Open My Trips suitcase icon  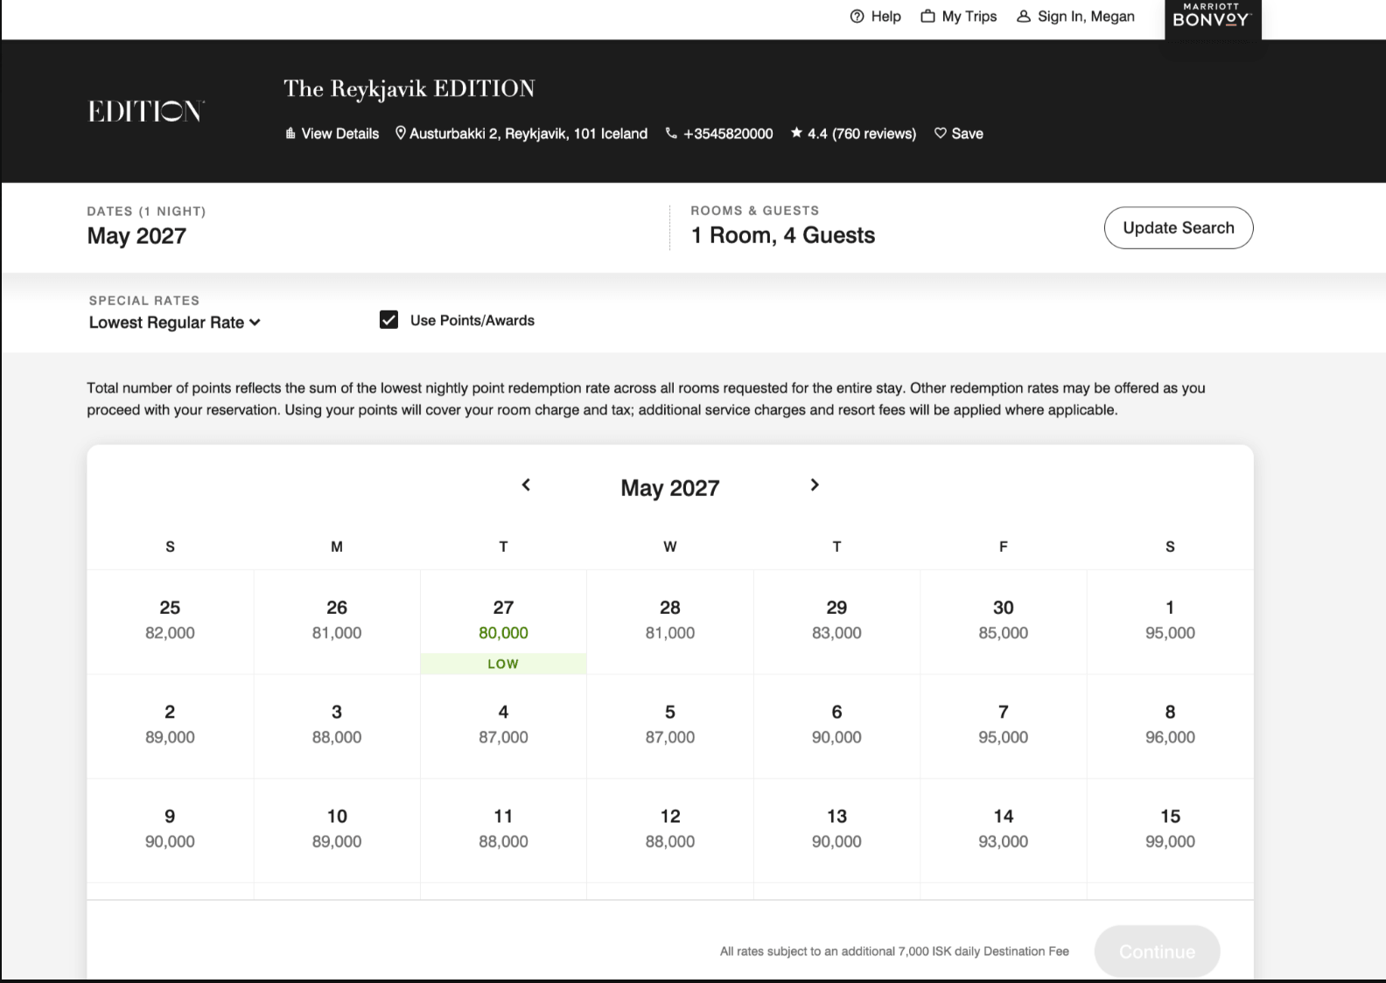(927, 17)
